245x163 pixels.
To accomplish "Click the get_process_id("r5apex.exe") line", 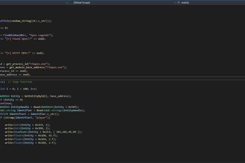I will pos(25,64).
